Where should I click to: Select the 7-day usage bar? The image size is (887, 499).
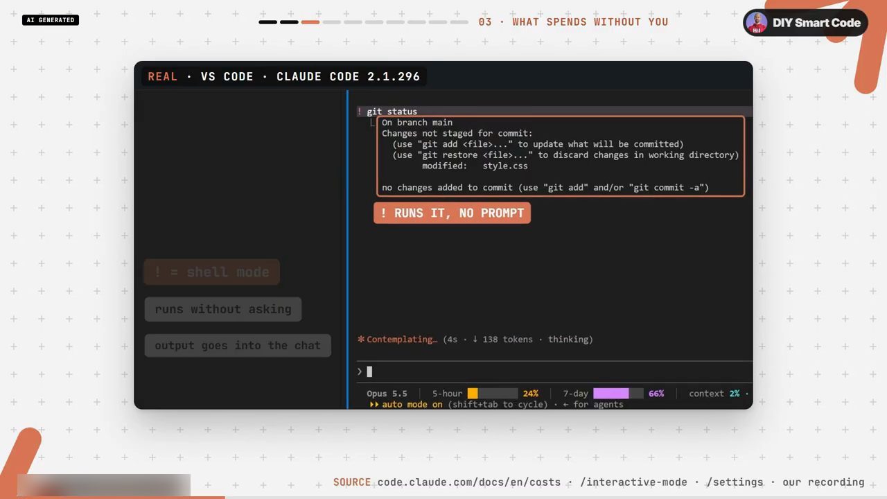tap(618, 394)
